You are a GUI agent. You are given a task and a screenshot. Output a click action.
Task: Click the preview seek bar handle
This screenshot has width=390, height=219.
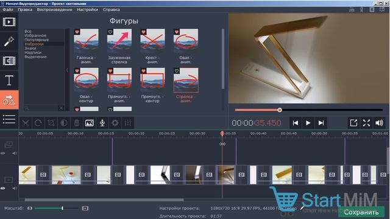[280, 109]
